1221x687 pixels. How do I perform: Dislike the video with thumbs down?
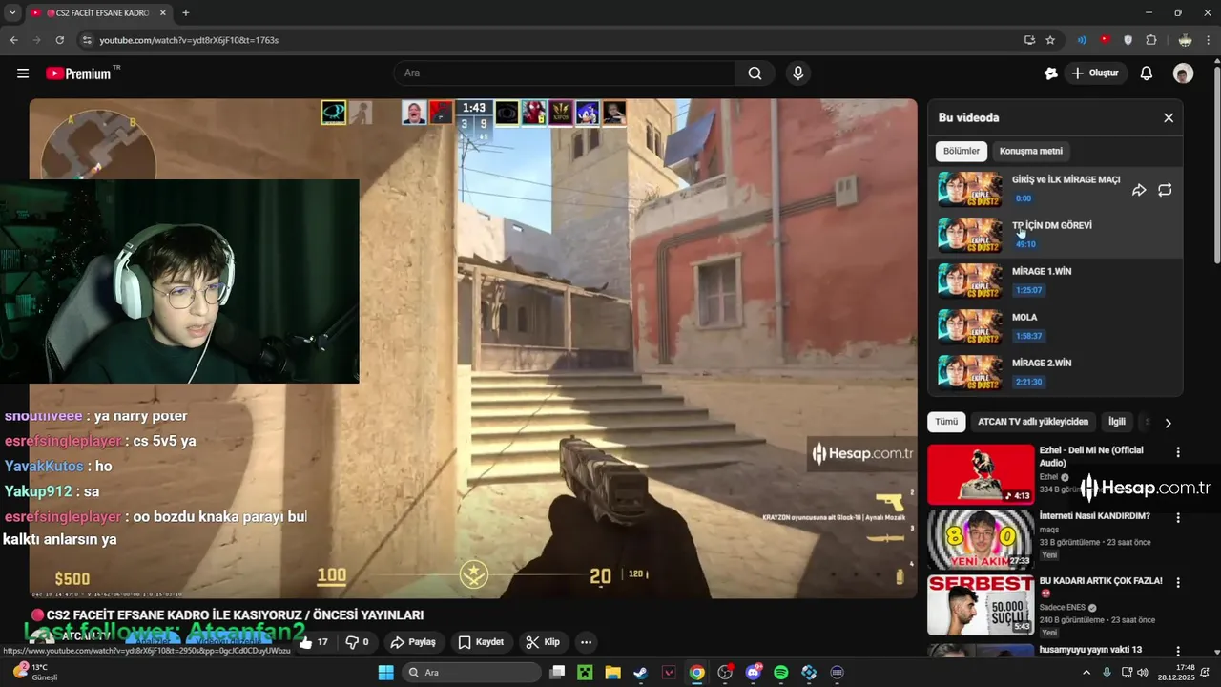point(358,642)
